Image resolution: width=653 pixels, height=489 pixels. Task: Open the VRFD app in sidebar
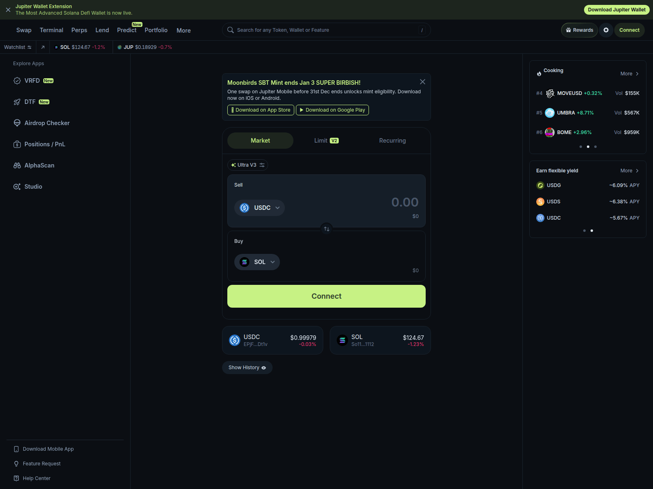pyautogui.click(x=33, y=81)
